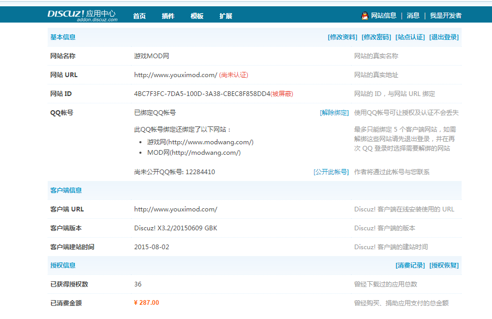Click the authorization count 36
Viewport: 492px width, 319px height.
tap(138, 284)
